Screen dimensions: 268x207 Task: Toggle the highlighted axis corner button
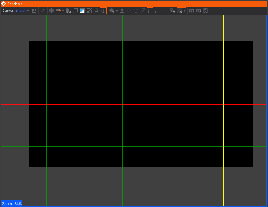[150, 11]
